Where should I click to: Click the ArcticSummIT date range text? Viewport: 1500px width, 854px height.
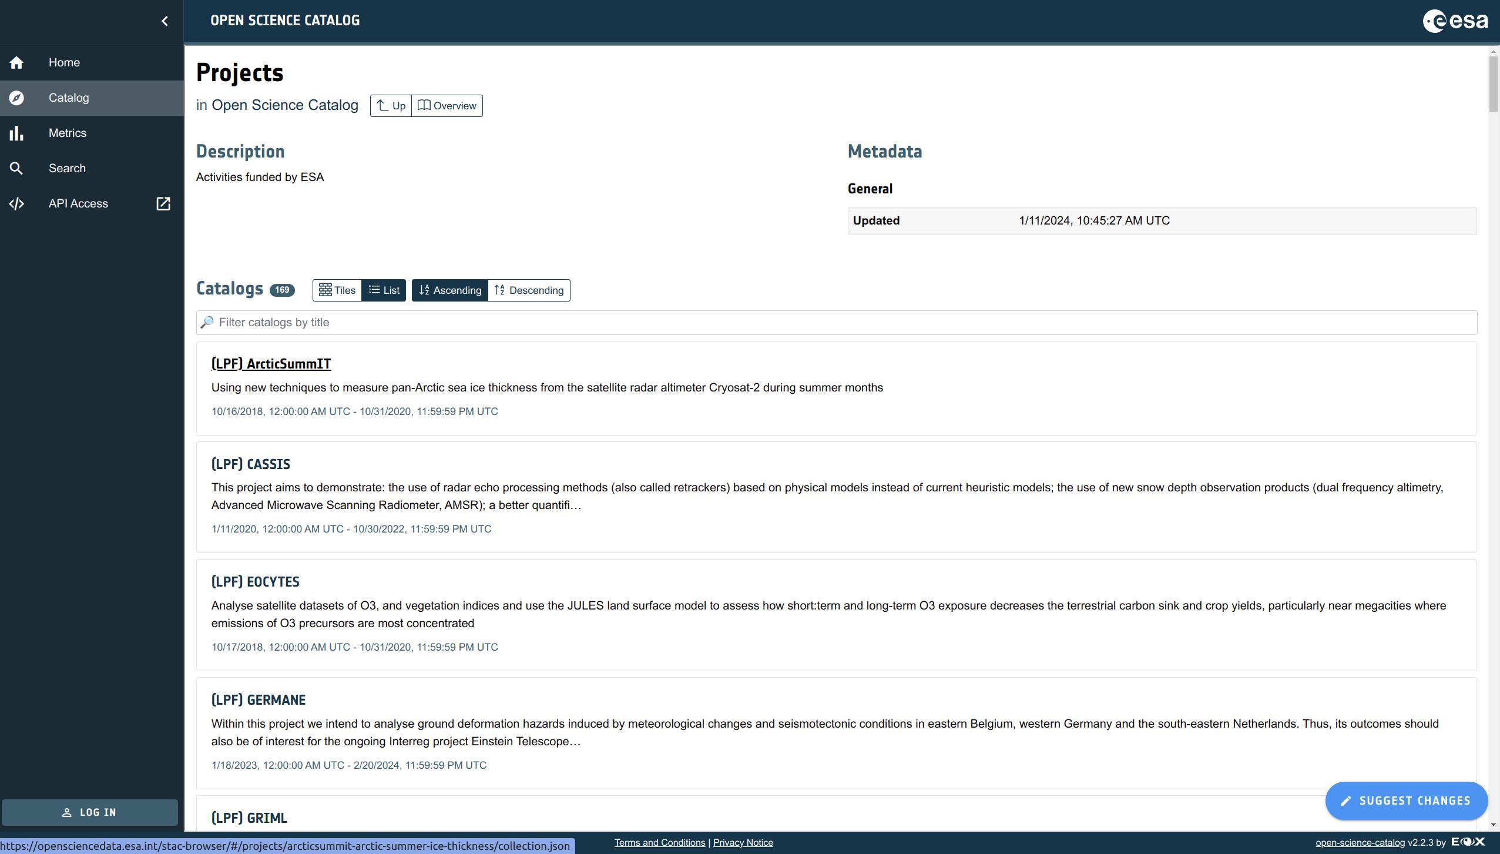click(x=355, y=412)
